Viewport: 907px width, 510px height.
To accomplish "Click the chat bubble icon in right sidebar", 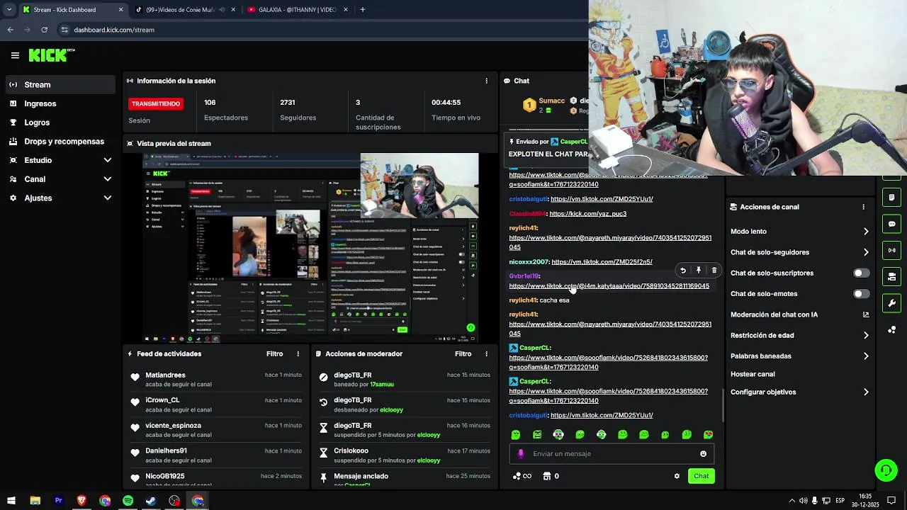I will coord(891,224).
